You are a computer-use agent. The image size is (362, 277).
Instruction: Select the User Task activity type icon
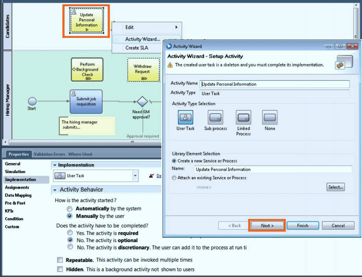[185, 117]
